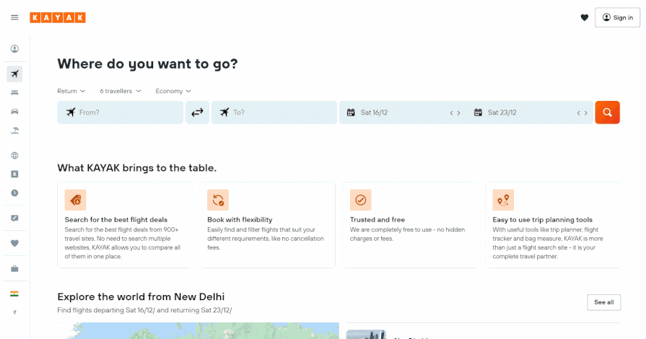Click the Sign in button
This screenshot has height=339, width=646.
(617, 17)
